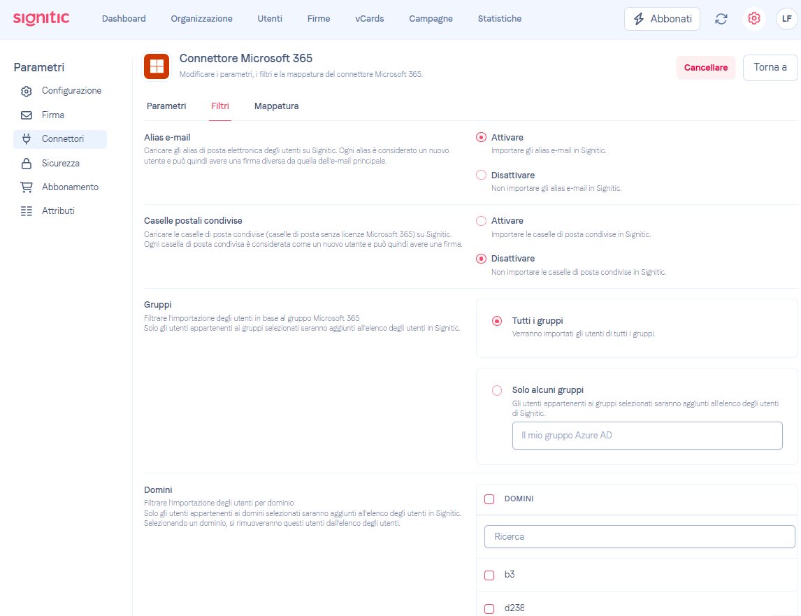Click the Torna a button
Image resolution: width=801 pixels, height=616 pixels.
tap(770, 68)
